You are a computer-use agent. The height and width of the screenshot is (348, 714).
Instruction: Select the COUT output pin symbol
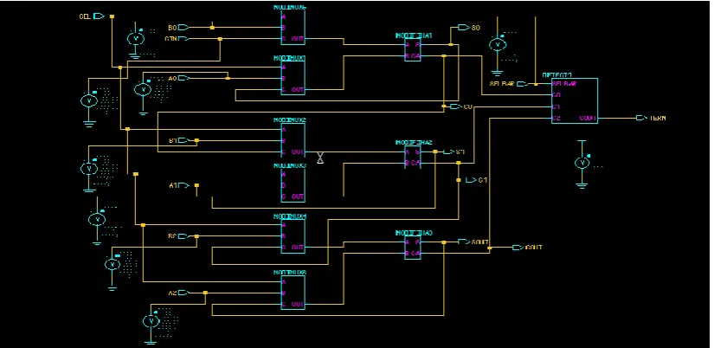[518, 248]
